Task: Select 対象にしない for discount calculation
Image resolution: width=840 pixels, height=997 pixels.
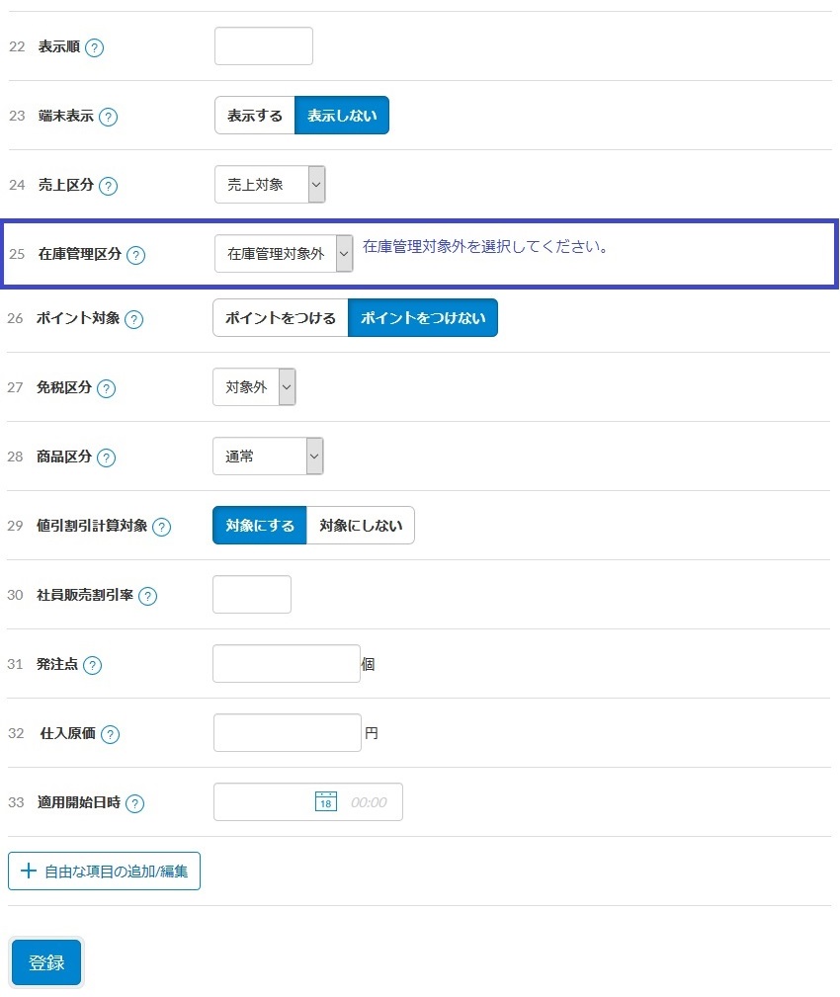Action: 361,526
